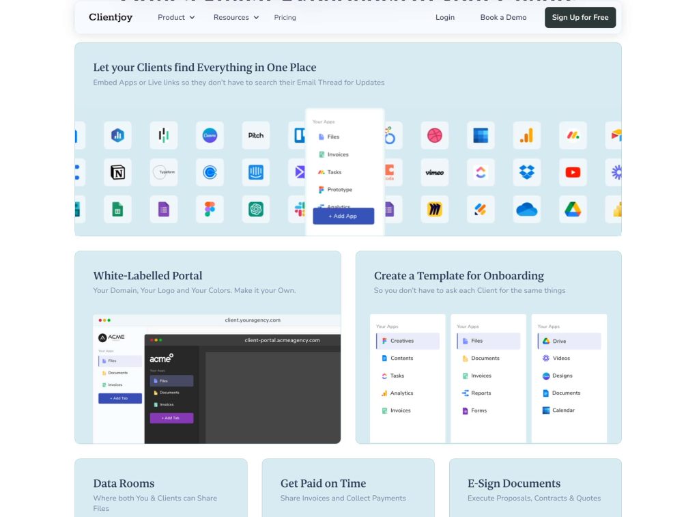Click the Typeform app icon

tap(164, 172)
